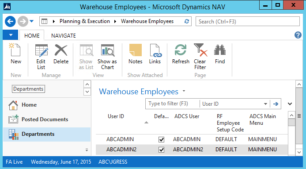The height and width of the screenshot is (169, 306).
Task: Click the work date in status bar
Action: point(61,162)
